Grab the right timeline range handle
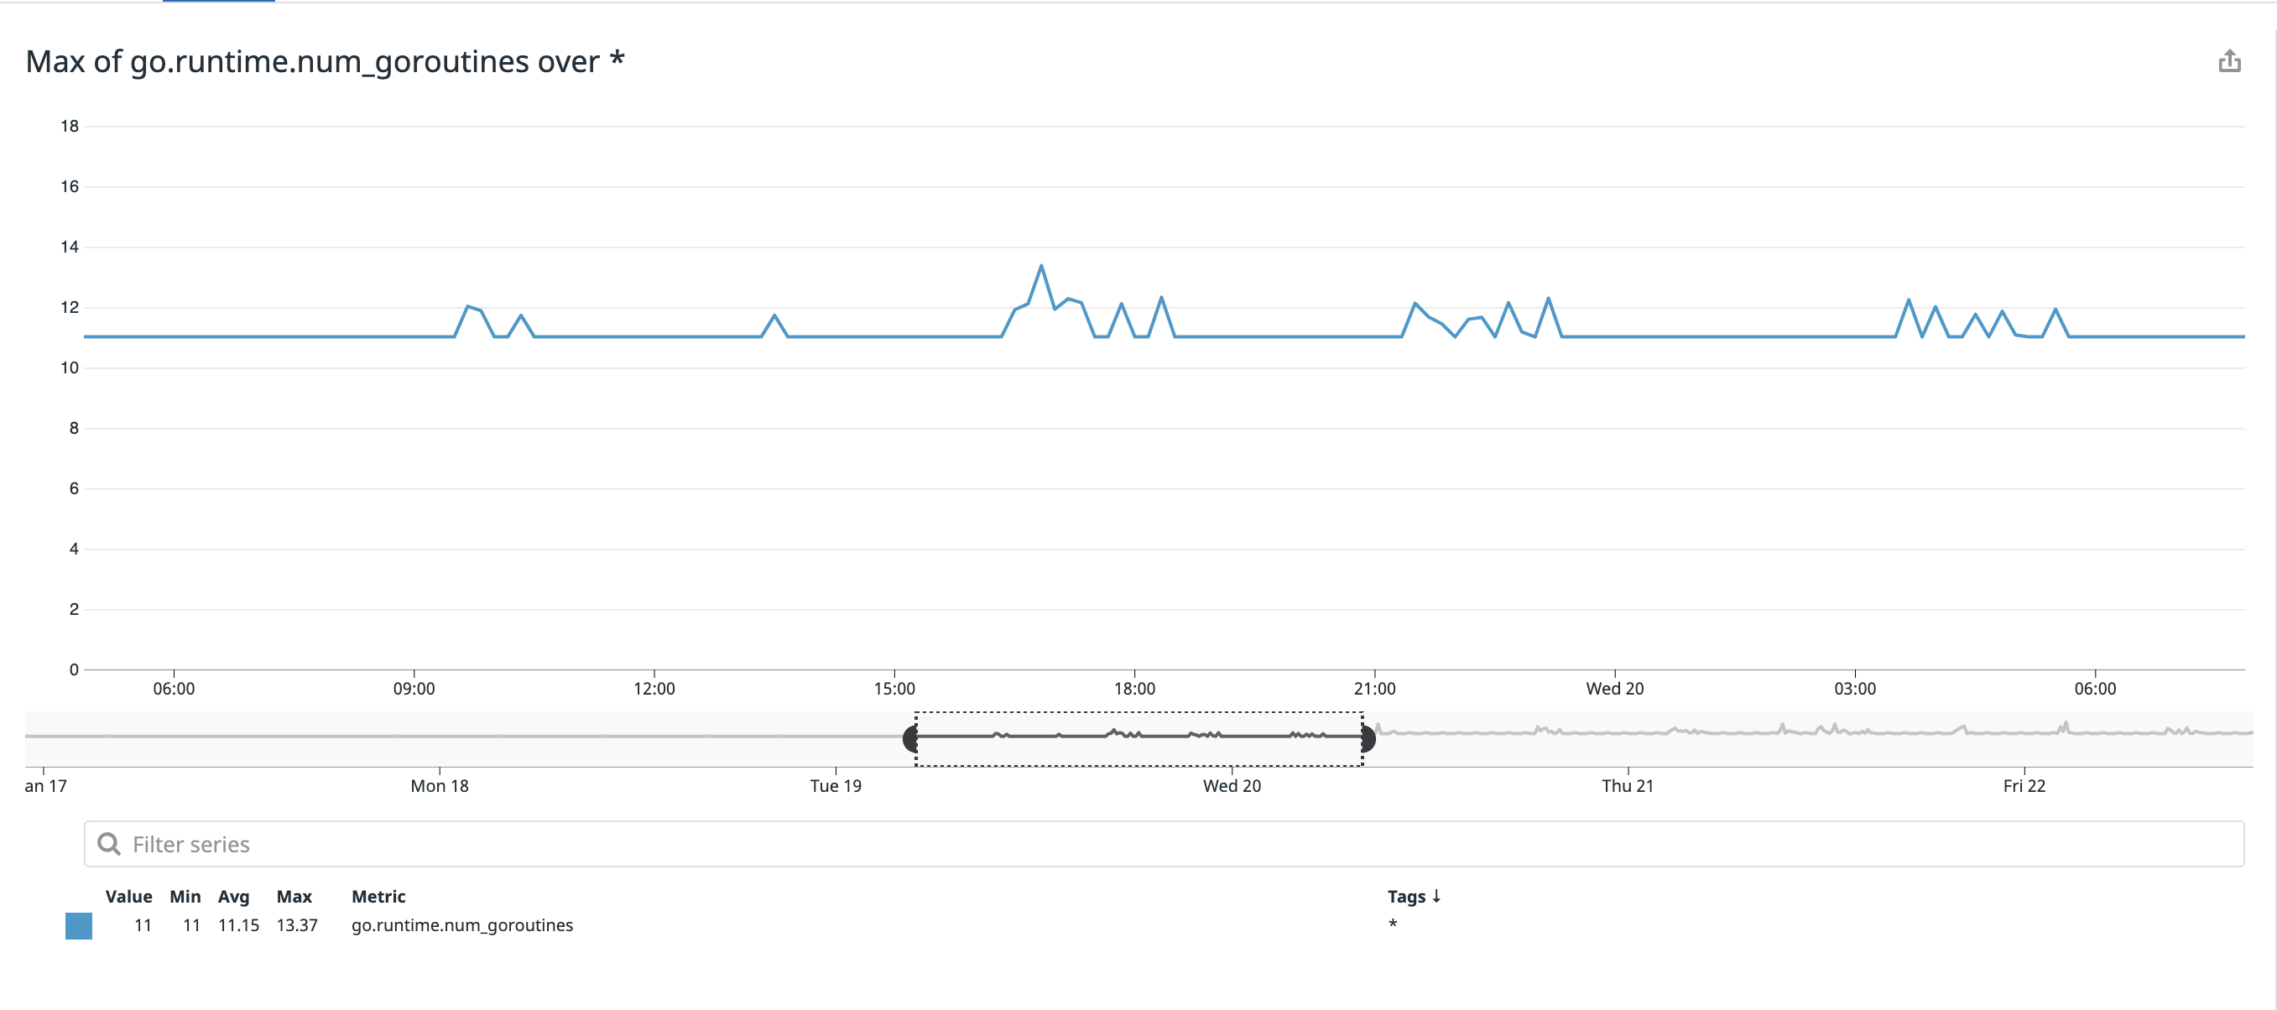This screenshot has width=2277, height=1010. pos(1368,738)
